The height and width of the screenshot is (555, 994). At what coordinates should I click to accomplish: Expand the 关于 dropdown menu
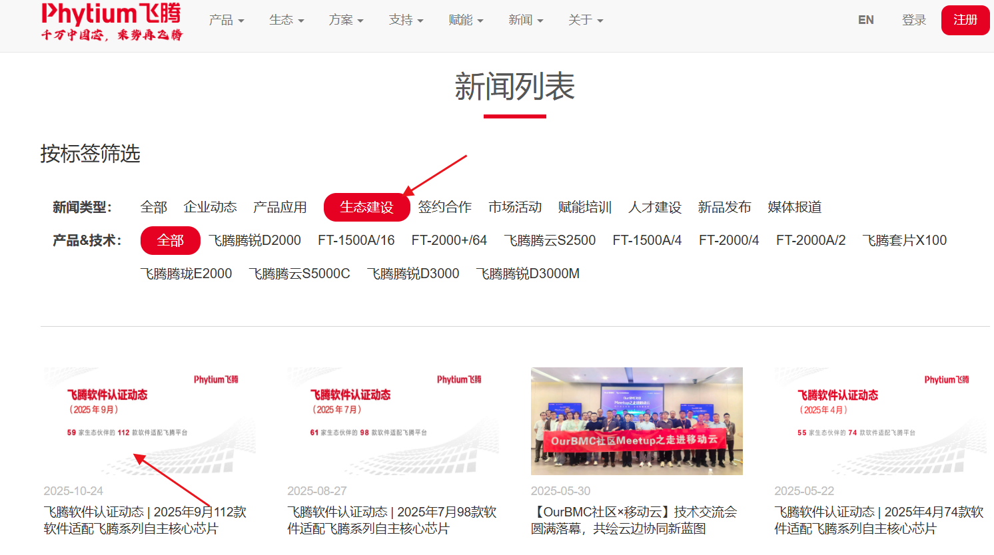pos(586,20)
